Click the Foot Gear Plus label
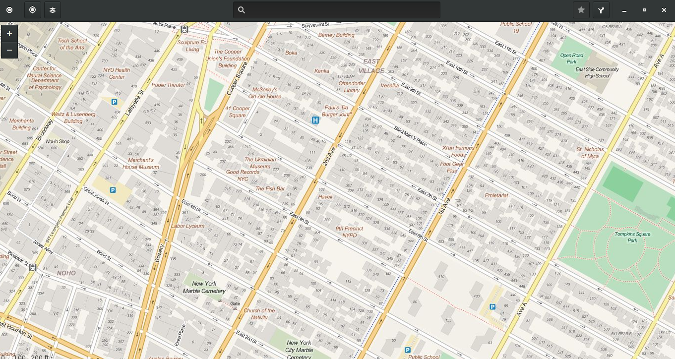Image resolution: width=675 pixels, height=359 pixels. pyautogui.click(x=452, y=167)
